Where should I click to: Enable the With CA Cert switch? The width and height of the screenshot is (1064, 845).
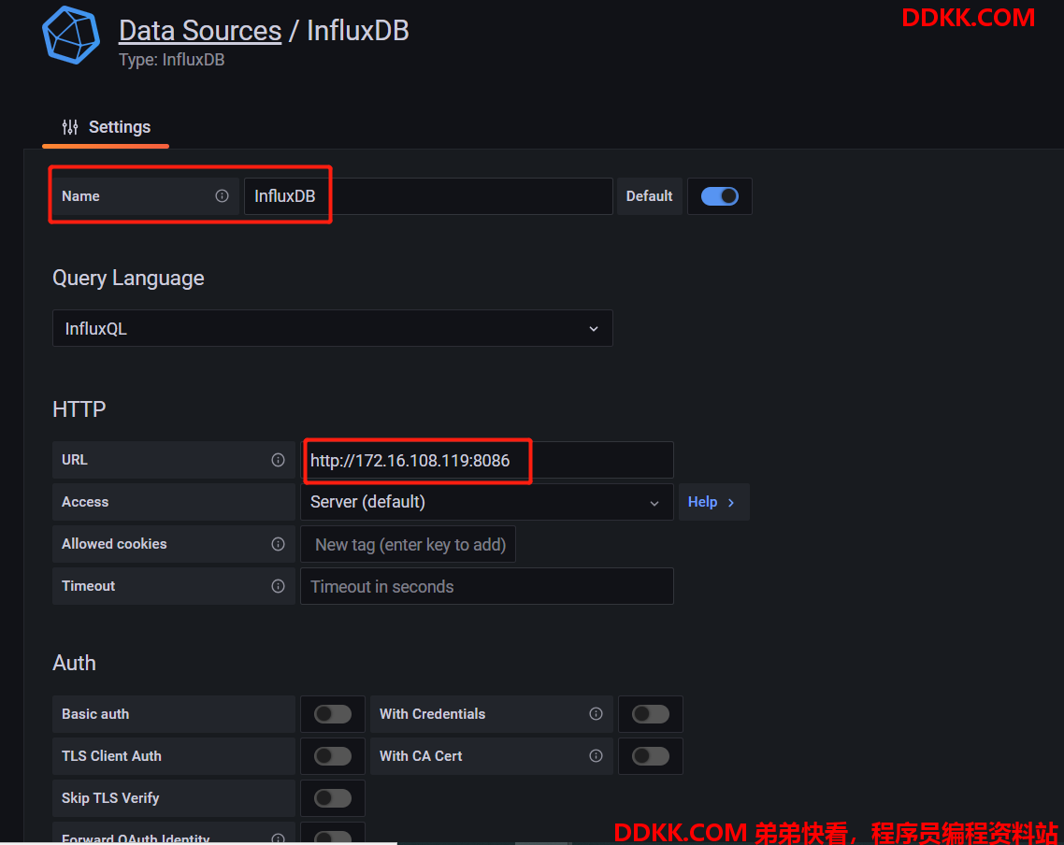coord(650,756)
